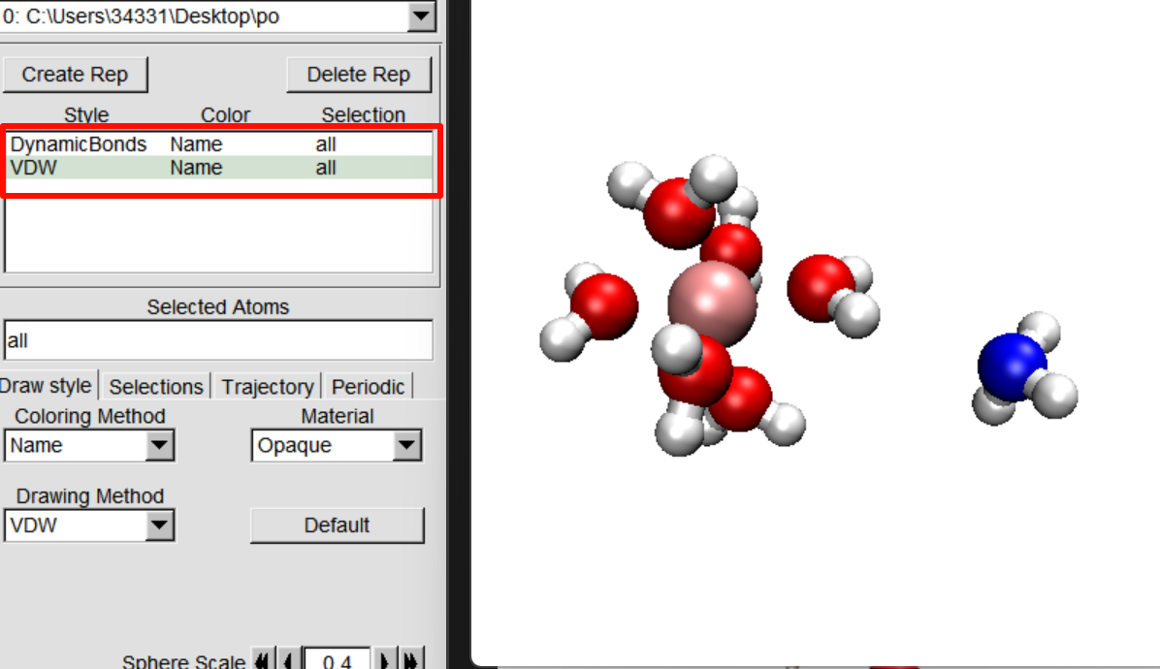1160x669 pixels.
Task: Click the Create Rep button
Action: coord(76,75)
